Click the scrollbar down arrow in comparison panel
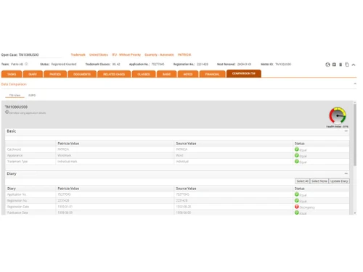This screenshot has width=363, height=272. point(355,213)
